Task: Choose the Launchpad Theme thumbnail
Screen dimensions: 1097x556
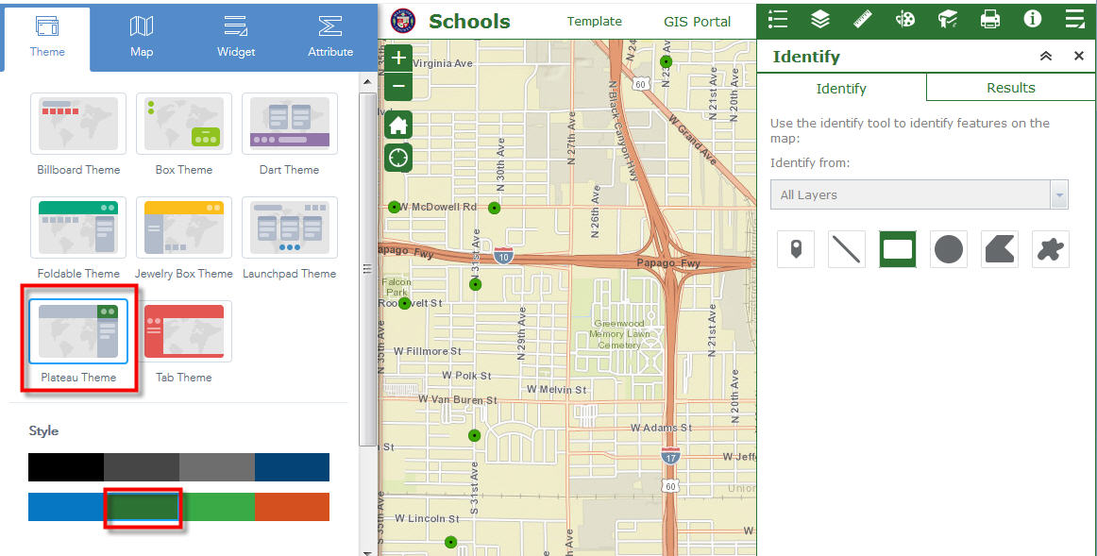Action: pyautogui.click(x=290, y=227)
